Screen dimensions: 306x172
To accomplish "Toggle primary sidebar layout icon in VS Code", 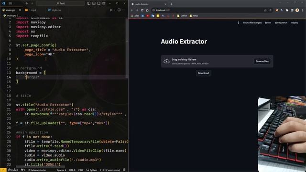I will [89, 3].
